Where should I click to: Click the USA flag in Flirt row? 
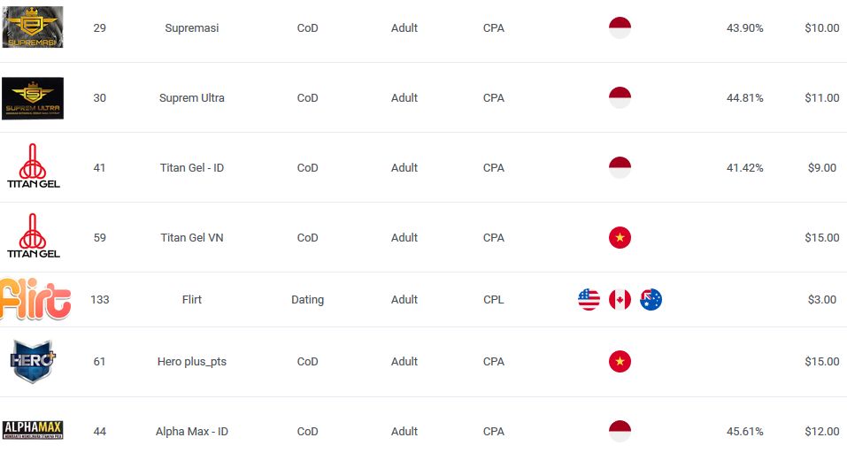click(x=589, y=299)
